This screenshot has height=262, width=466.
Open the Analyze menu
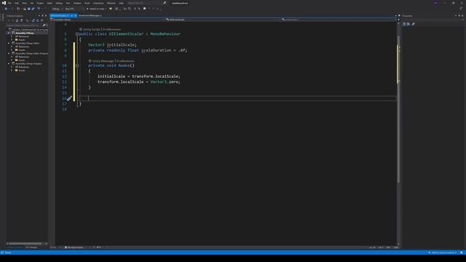coord(77,3)
